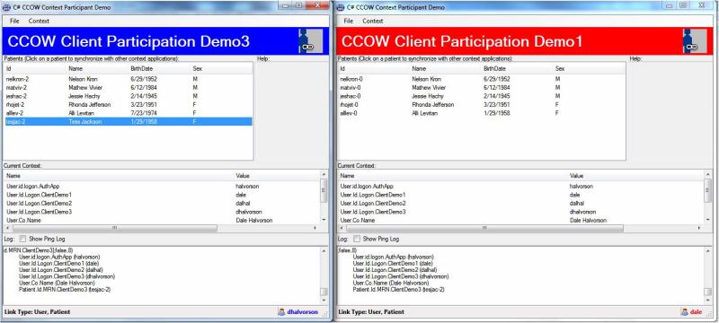This screenshot has width=719, height=323.
Task: Select patient Rhonda Jefferson in Demo1 list
Action: click(482, 104)
